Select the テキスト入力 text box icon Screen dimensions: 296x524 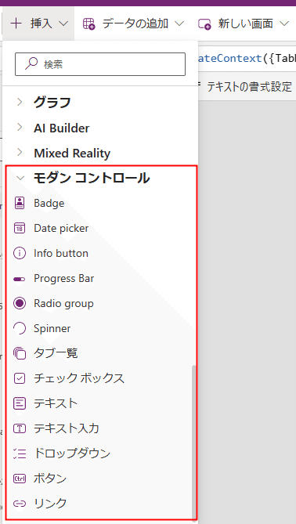tap(20, 428)
